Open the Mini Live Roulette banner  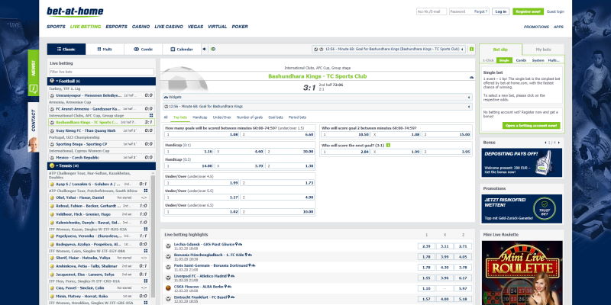[x=522, y=273]
